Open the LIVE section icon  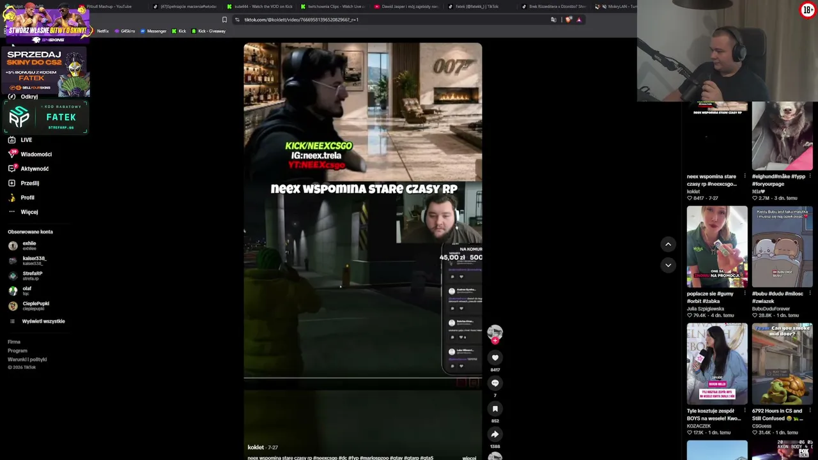[12, 140]
